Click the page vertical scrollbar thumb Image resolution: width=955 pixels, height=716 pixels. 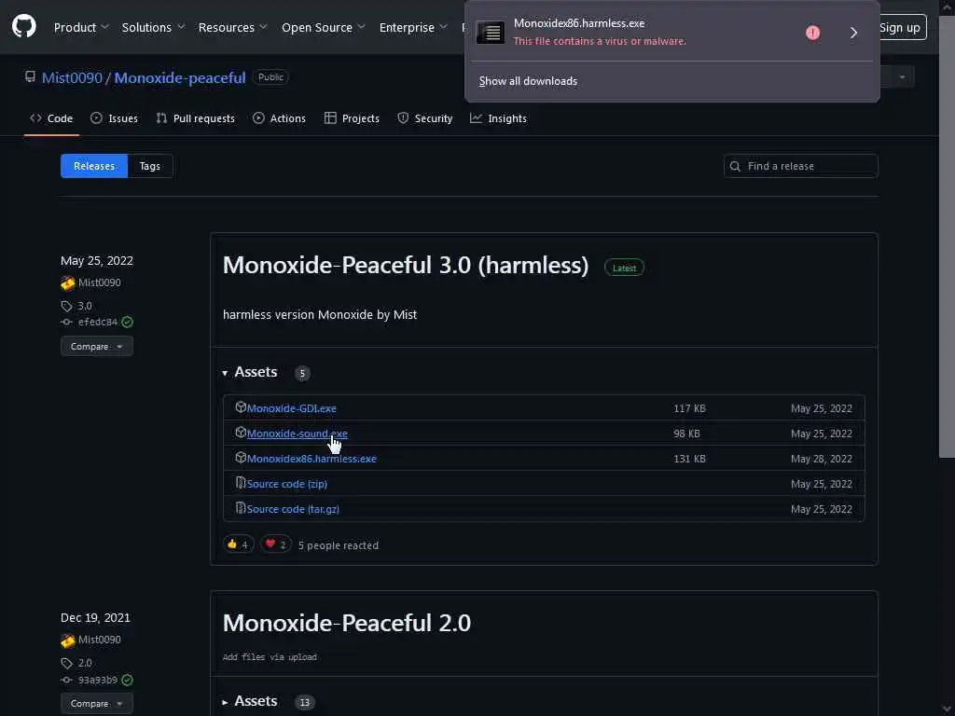(947, 238)
